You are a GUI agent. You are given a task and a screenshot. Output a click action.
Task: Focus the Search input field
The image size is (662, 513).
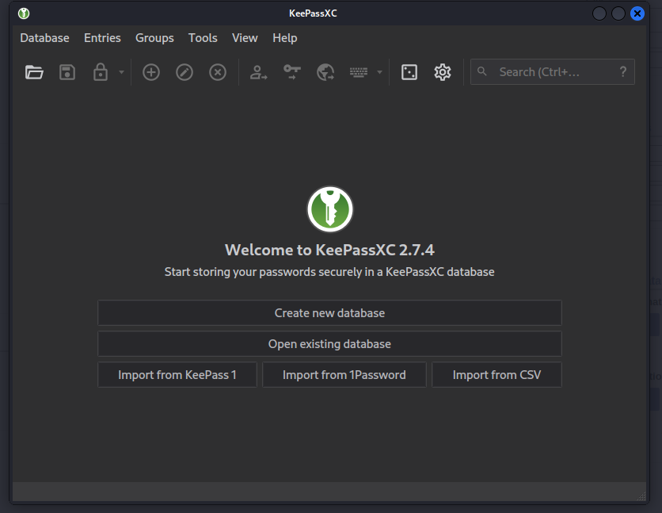click(546, 72)
